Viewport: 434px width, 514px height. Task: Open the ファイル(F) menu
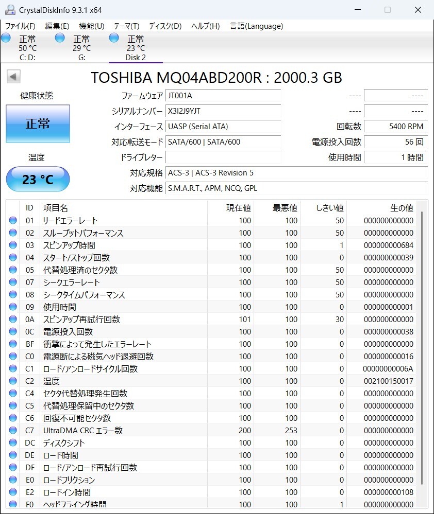pos(20,26)
